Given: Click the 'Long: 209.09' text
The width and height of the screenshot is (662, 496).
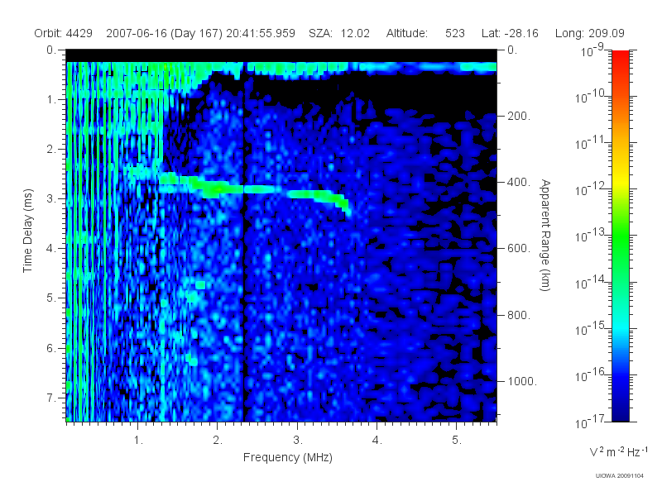Looking at the screenshot, I should click(589, 33).
